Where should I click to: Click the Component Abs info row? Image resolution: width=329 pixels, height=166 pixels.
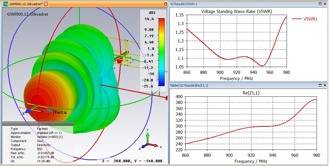click(27, 141)
